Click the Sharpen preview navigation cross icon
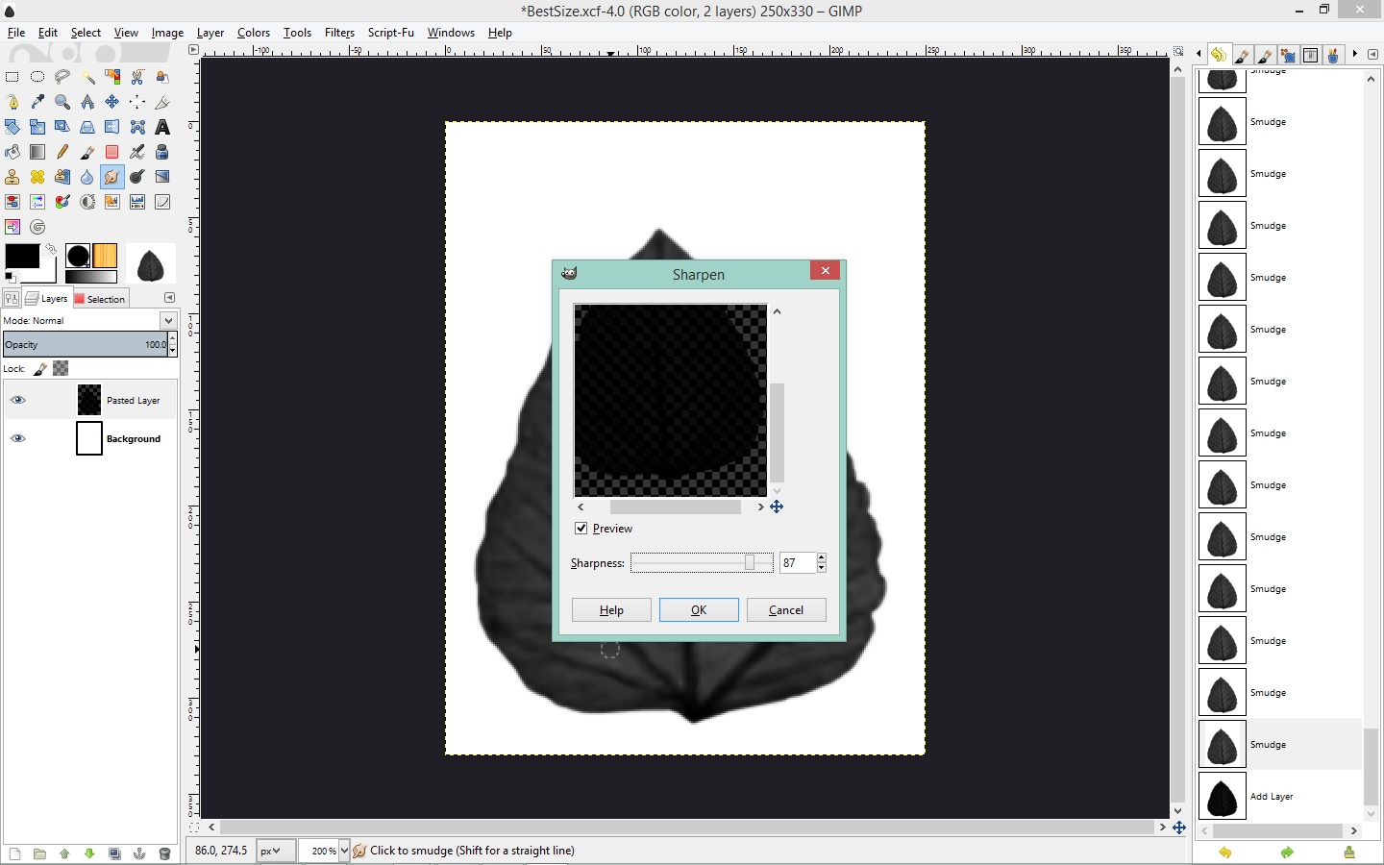This screenshot has width=1384, height=865. point(777,507)
